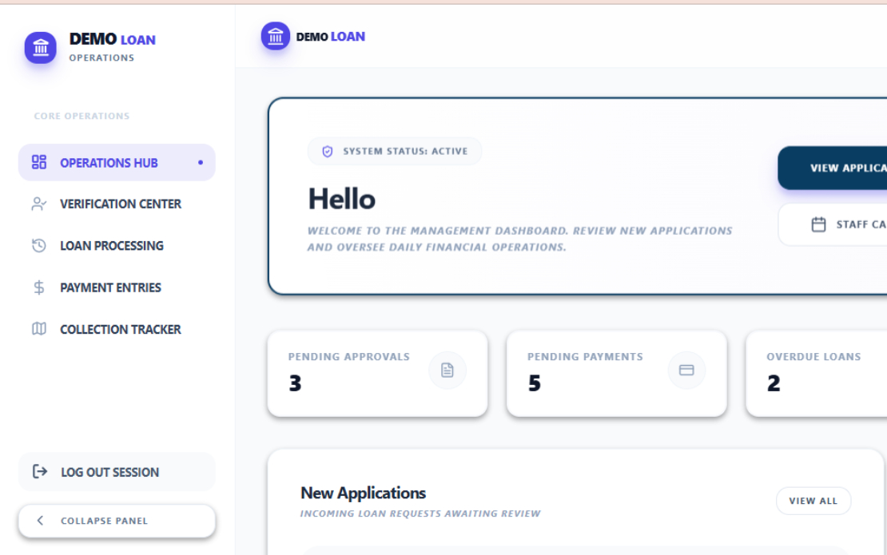
Task: Click the 'Incoming loan requests awaiting review' subtitle
Action: [420, 513]
